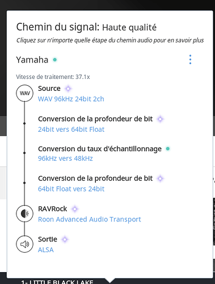Click purple star next to Sortie
Viewport: 215px width, 284px height.
(65, 239)
